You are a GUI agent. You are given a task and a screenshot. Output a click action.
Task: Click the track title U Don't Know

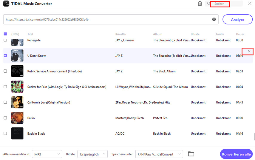pyautogui.click(x=37, y=56)
